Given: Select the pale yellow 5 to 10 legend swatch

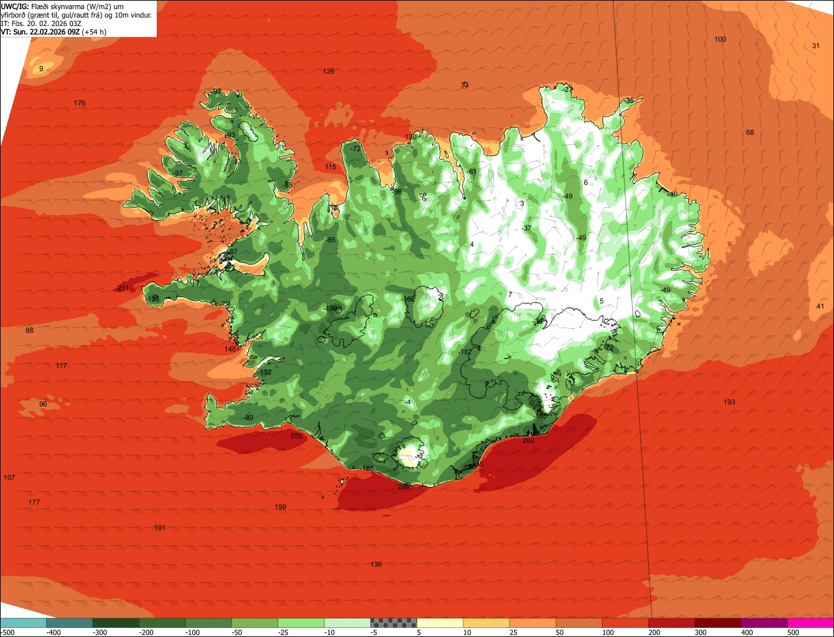Looking at the screenshot, I should click(440, 623).
